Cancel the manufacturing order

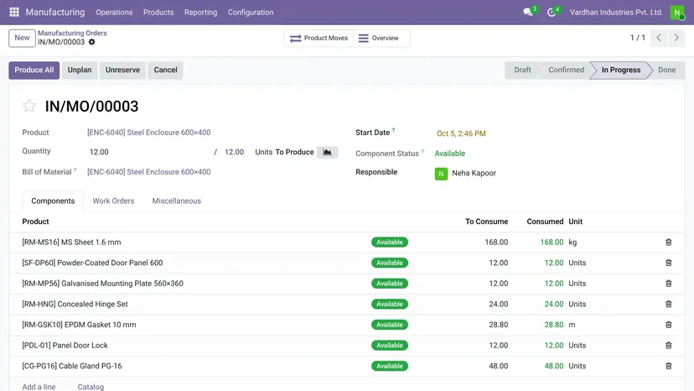165,70
